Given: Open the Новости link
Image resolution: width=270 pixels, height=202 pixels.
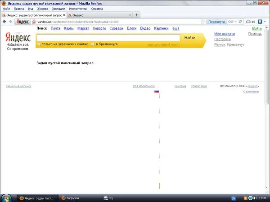Looking at the screenshot, I should point(99,28).
